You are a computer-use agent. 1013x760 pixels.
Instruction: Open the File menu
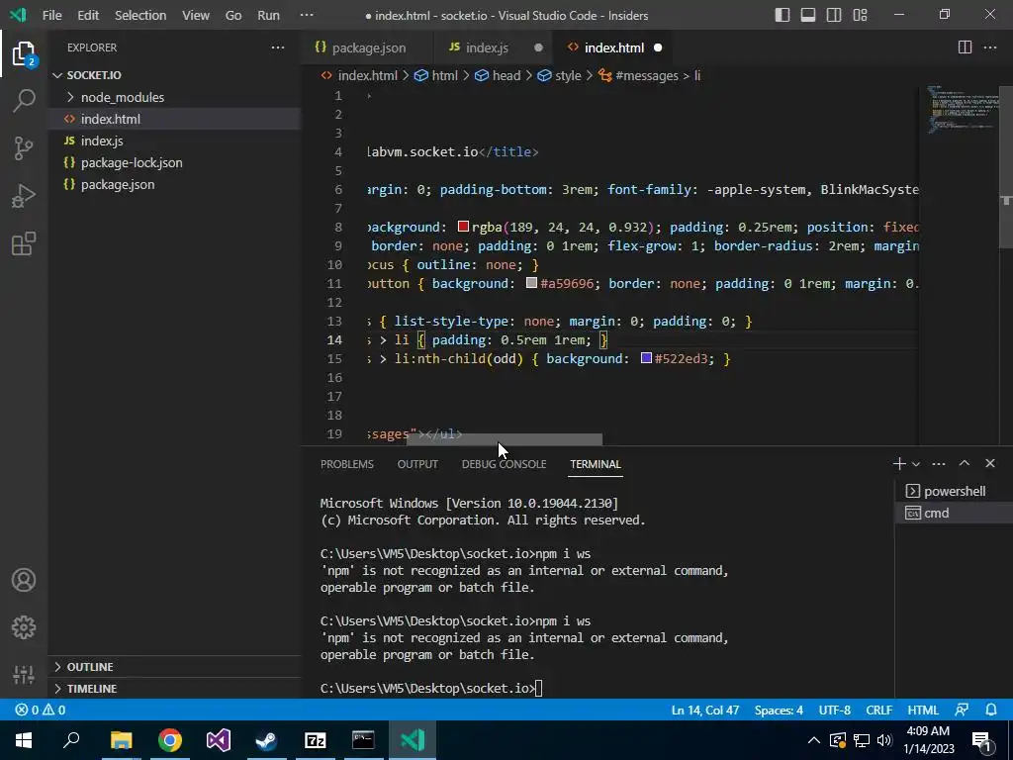51,15
